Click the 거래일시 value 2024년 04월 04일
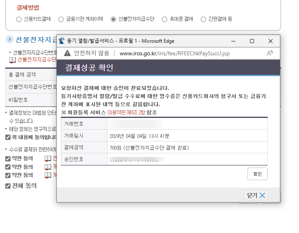 coord(140,136)
